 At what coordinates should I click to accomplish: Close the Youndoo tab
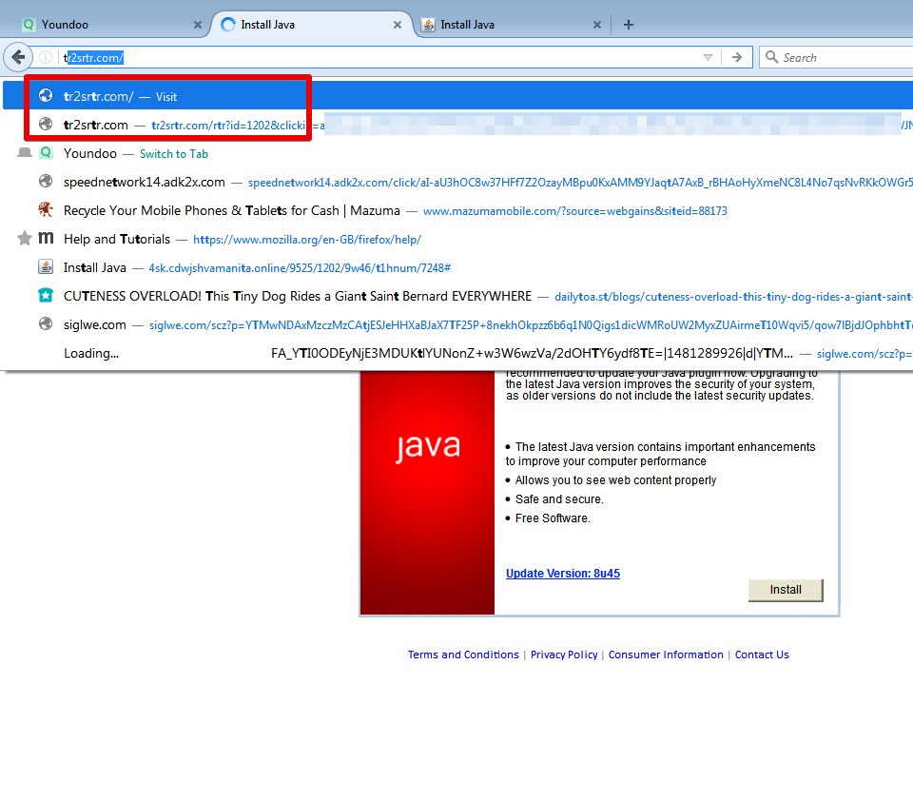coord(198,25)
